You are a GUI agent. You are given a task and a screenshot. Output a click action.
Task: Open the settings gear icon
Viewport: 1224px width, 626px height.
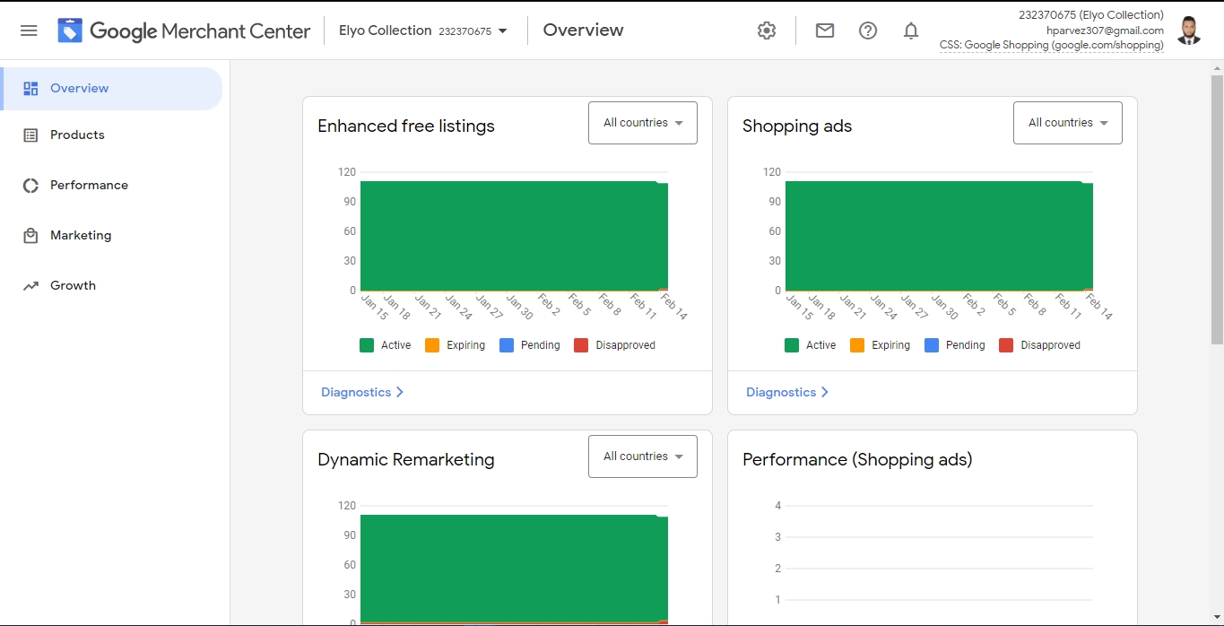click(766, 30)
